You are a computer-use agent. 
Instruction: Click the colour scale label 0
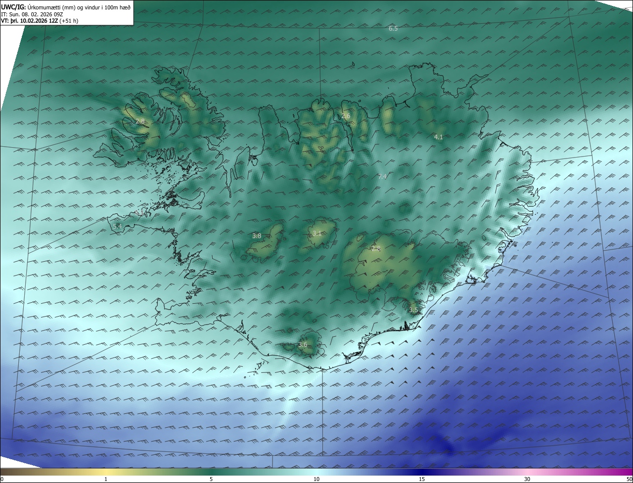2,479
